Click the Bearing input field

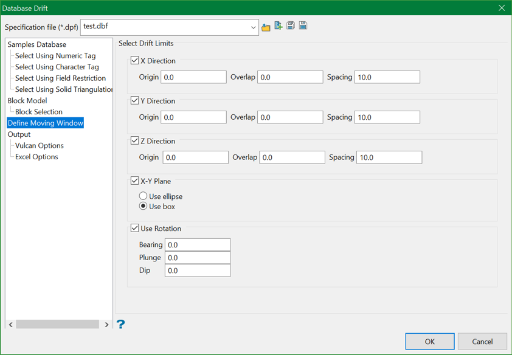coord(198,245)
